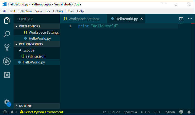Viewport: 195px width, 115px height.
Task: Close the HelloWorld.py editor tab
Action: 142,19
